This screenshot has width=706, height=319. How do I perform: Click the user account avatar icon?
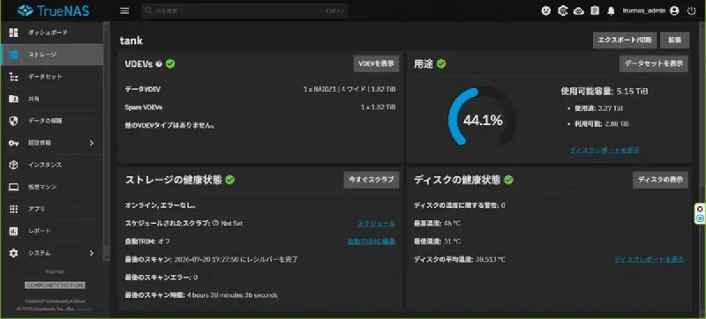click(674, 11)
